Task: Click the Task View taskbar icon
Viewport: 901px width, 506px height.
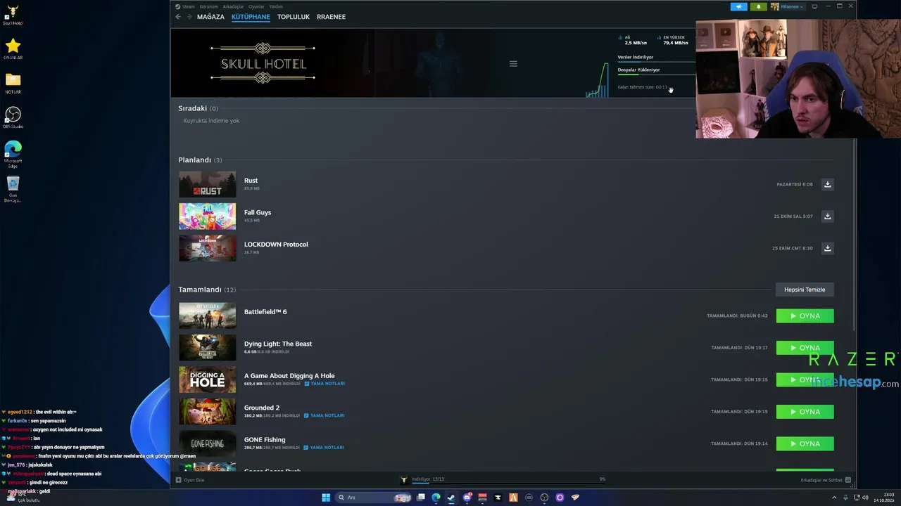Action: (420, 498)
